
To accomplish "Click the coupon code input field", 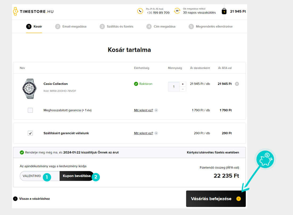I will point(40,176).
